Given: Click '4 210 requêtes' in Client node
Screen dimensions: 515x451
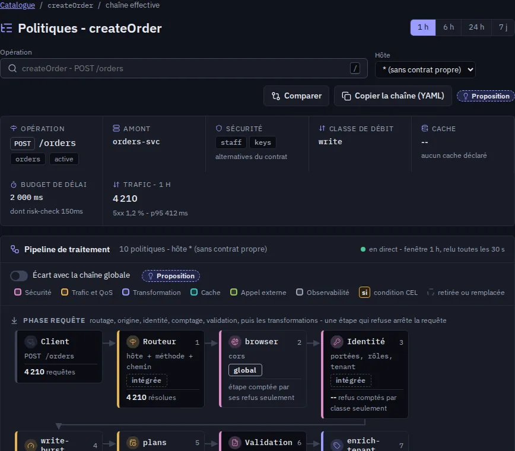Looking at the screenshot, I should (x=50, y=372).
